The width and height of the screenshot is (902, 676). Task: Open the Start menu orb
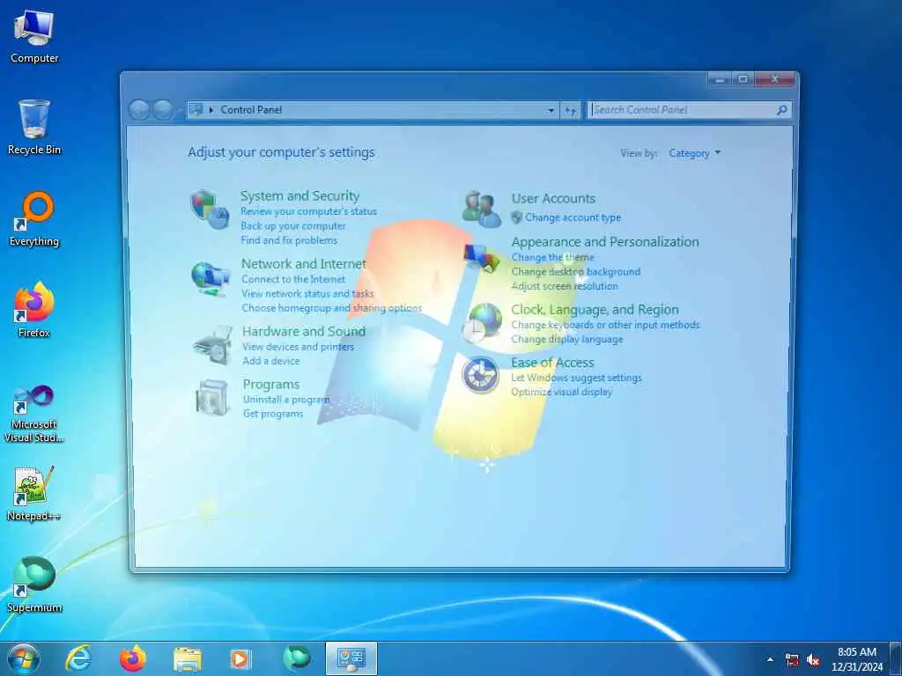[24, 658]
